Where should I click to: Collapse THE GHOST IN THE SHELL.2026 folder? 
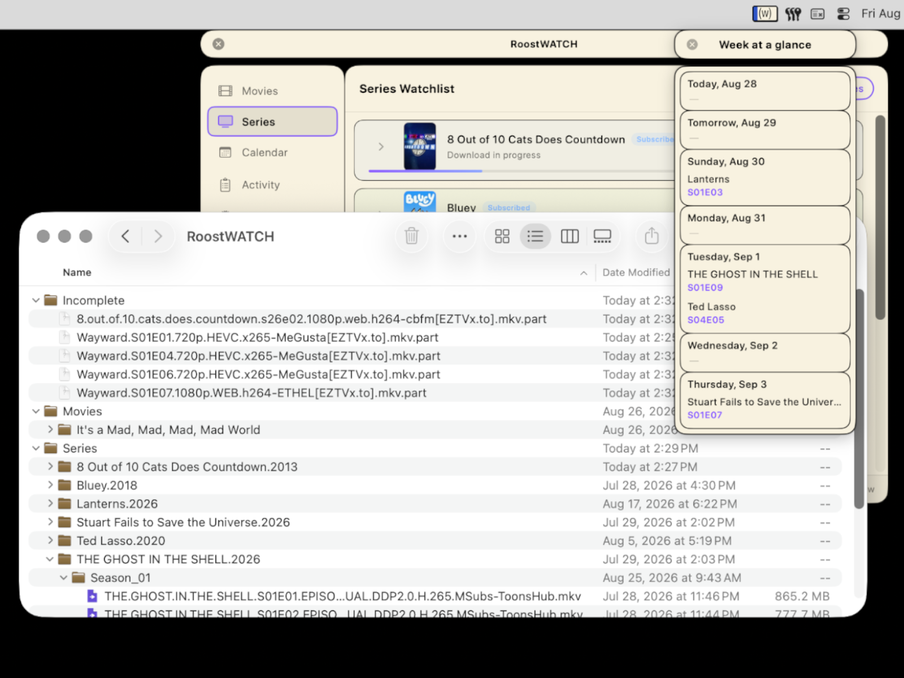(50, 559)
